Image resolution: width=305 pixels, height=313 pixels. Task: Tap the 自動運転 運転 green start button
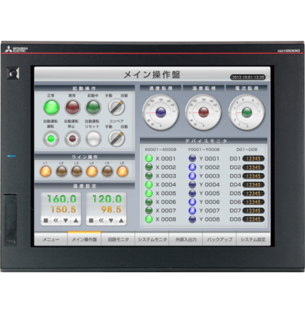(51, 138)
